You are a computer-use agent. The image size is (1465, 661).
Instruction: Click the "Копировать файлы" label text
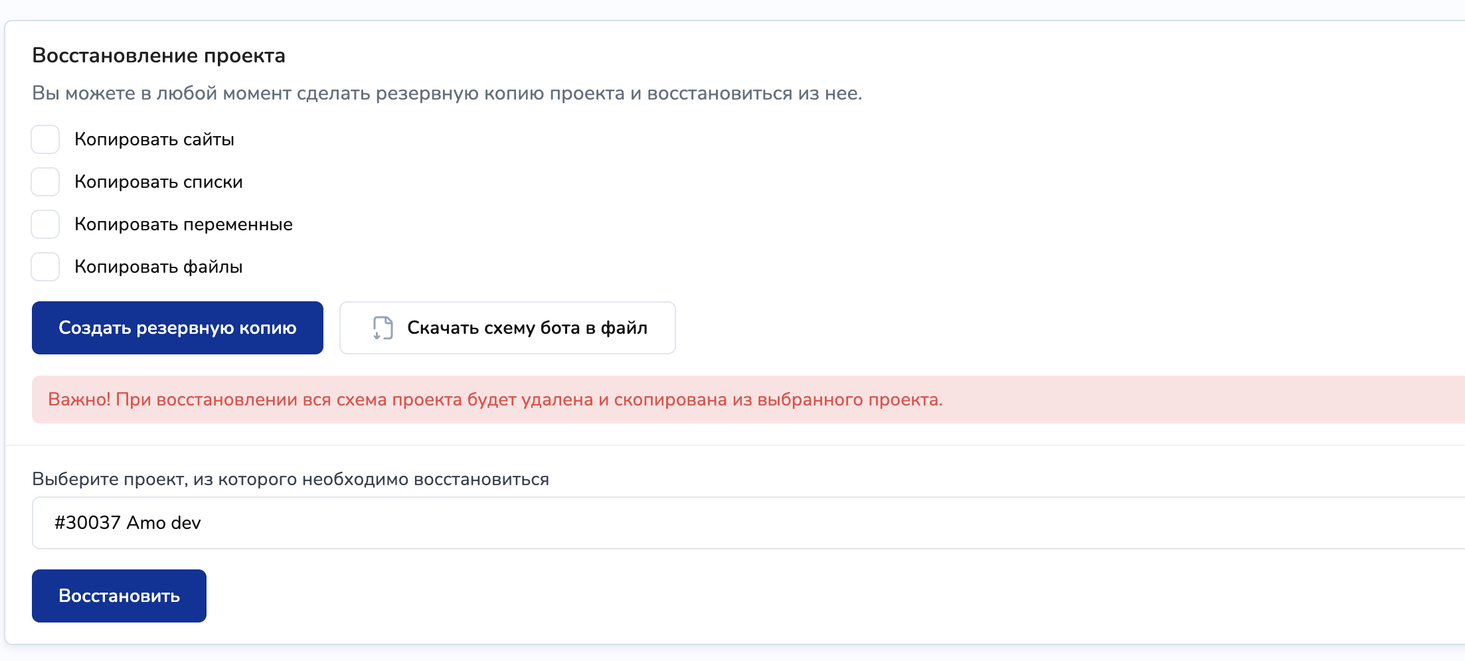158,267
